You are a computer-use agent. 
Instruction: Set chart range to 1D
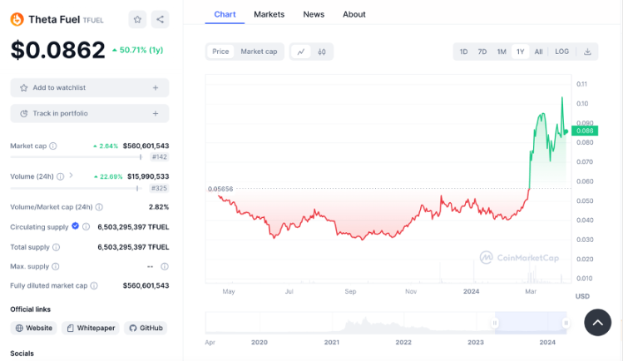(x=463, y=52)
